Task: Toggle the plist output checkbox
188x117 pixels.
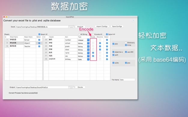Action: [113, 44]
